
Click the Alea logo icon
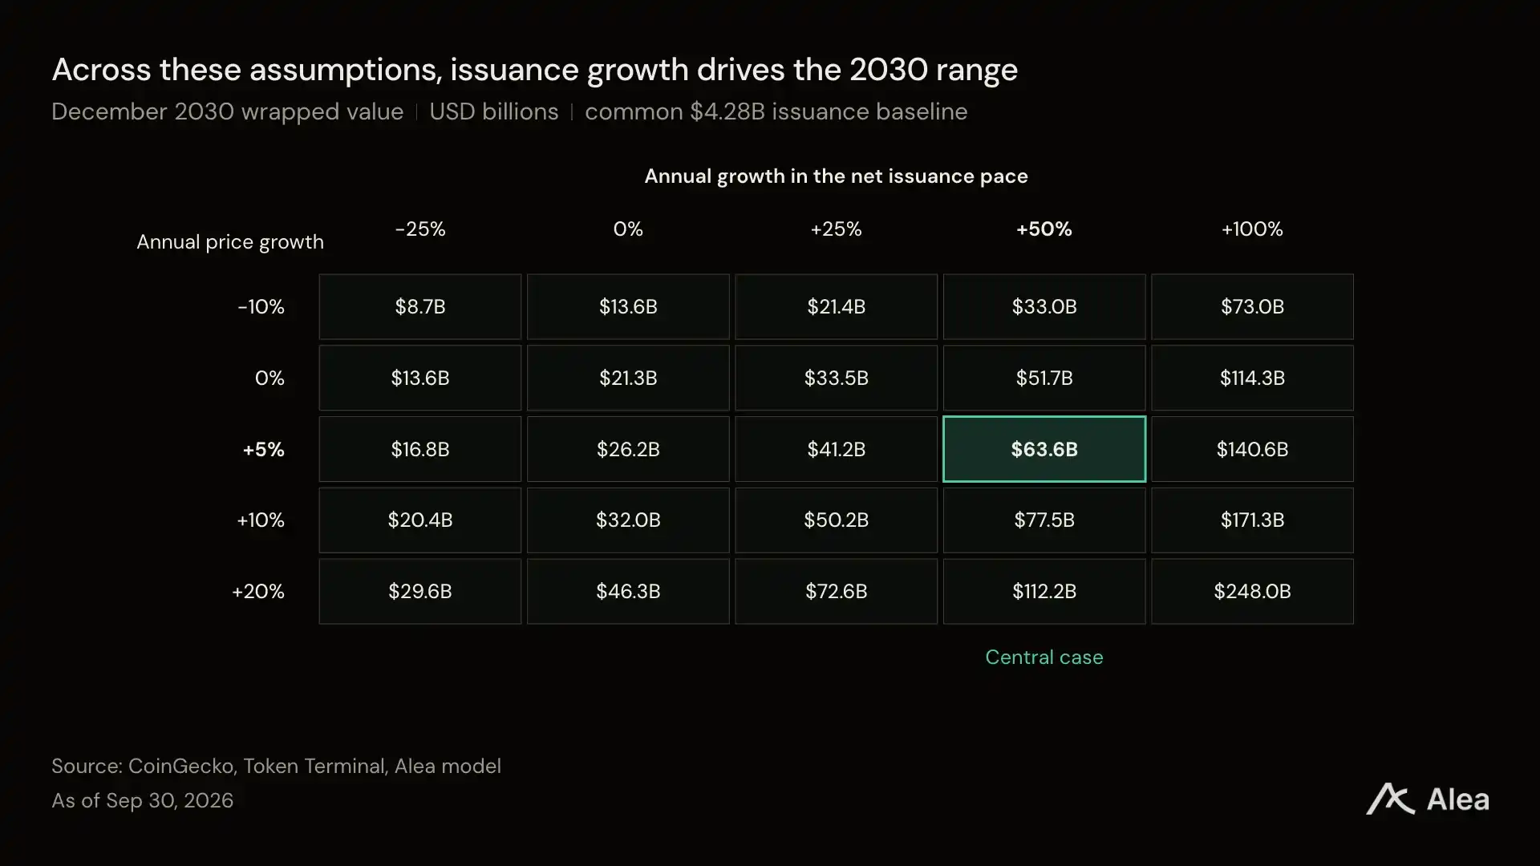1390,799
